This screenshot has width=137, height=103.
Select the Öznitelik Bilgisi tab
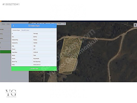[x=16, y=30]
